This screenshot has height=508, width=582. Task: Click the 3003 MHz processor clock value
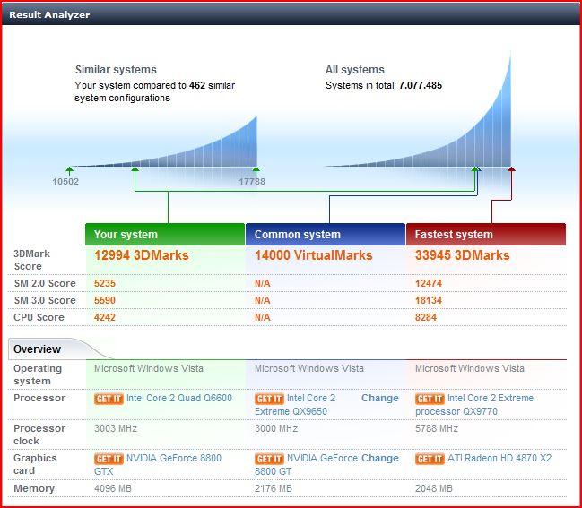(x=116, y=428)
